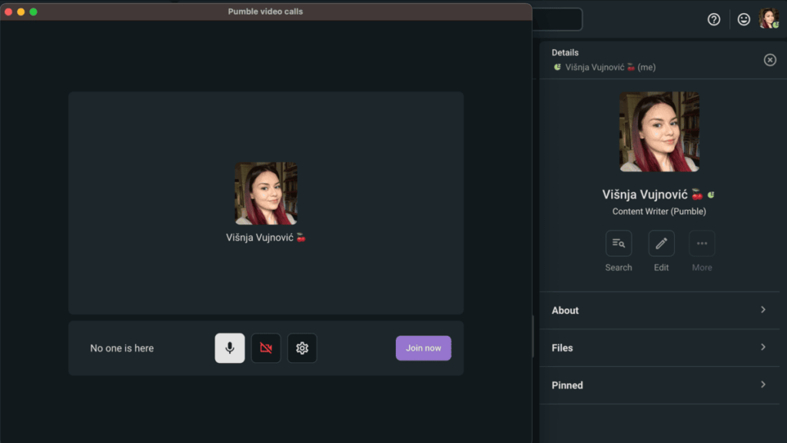Click the Search icon in profile

619,244
